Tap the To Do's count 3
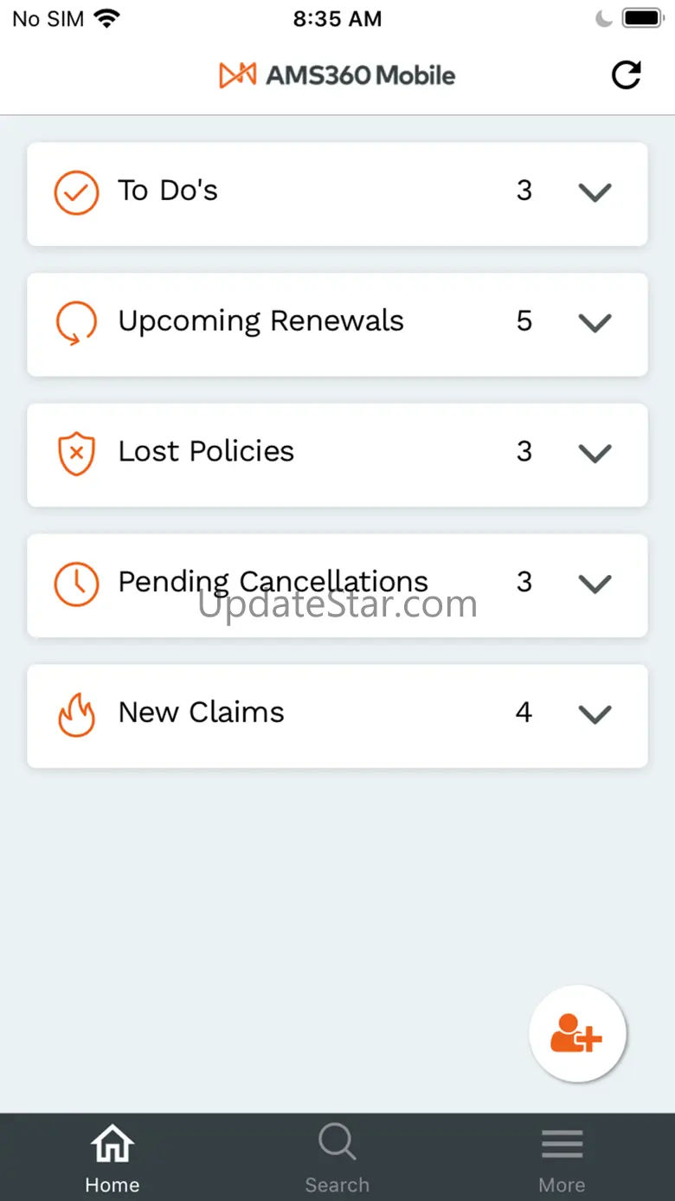Screen dimensions: 675x1201 (524, 190)
